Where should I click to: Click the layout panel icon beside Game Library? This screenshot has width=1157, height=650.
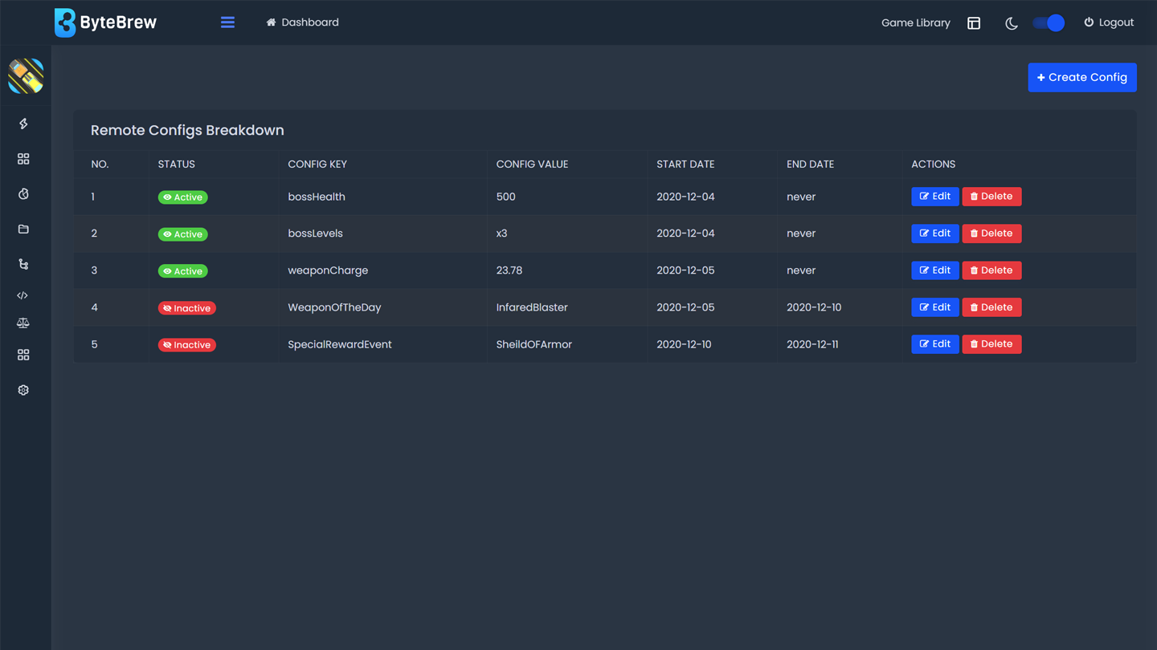tap(974, 23)
